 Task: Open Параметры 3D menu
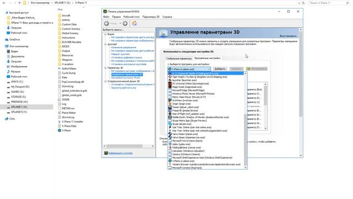coord(151,17)
